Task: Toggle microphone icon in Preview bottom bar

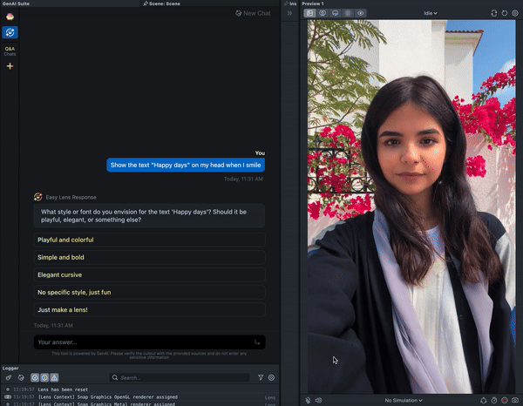Action: pos(309,400)
